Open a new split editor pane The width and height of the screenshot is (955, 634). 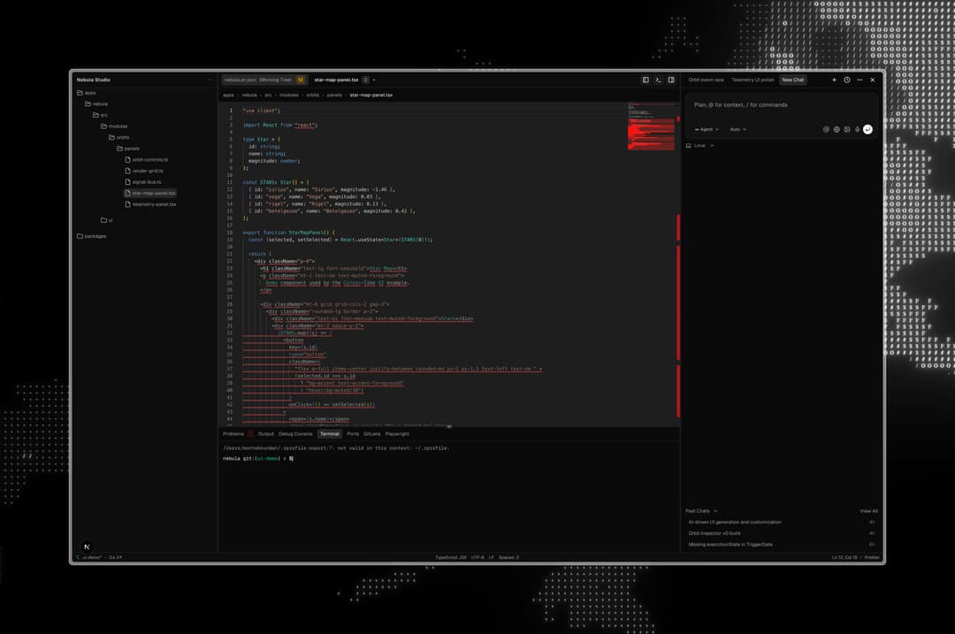(646, 80)
